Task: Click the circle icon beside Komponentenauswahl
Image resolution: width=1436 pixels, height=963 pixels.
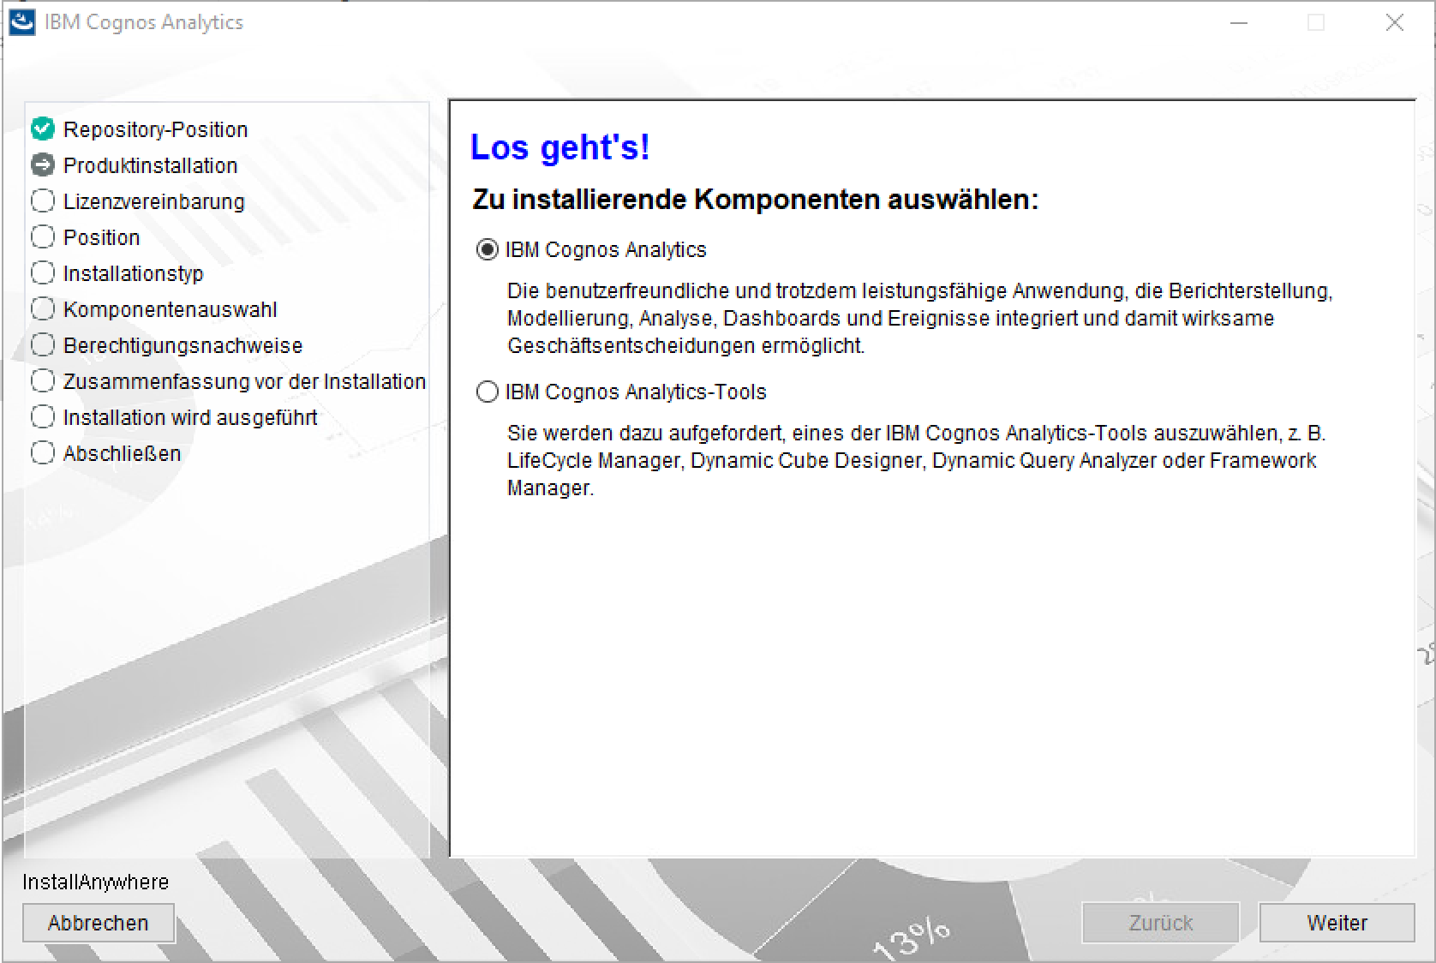Action: tap(43, 309)
